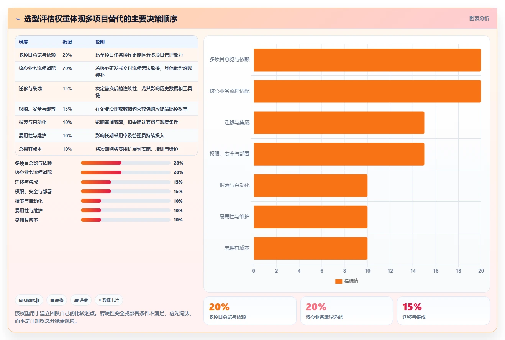Click the page title 选型评估权重体现多项目替代的主要决策顺序

100,19
